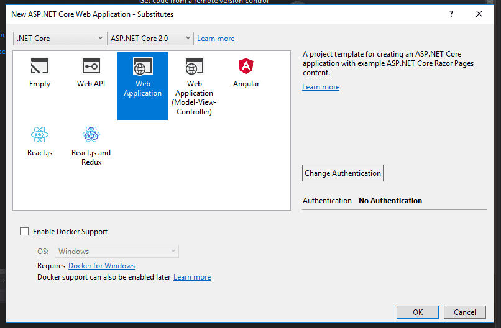The image size is (501, 328).
Task: Click Learn more link about Docker support
Action: click(192, 277)
